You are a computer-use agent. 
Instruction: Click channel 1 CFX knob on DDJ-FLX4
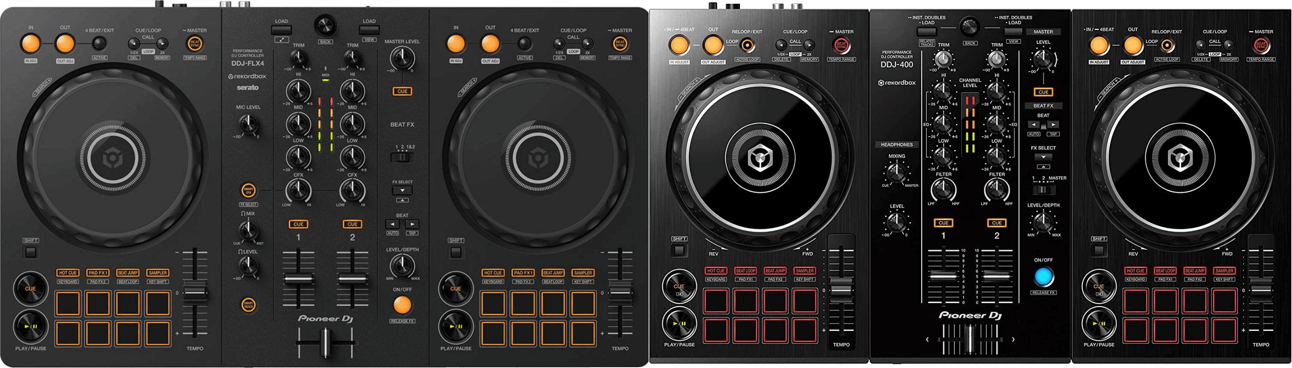[x=298, y=191]
